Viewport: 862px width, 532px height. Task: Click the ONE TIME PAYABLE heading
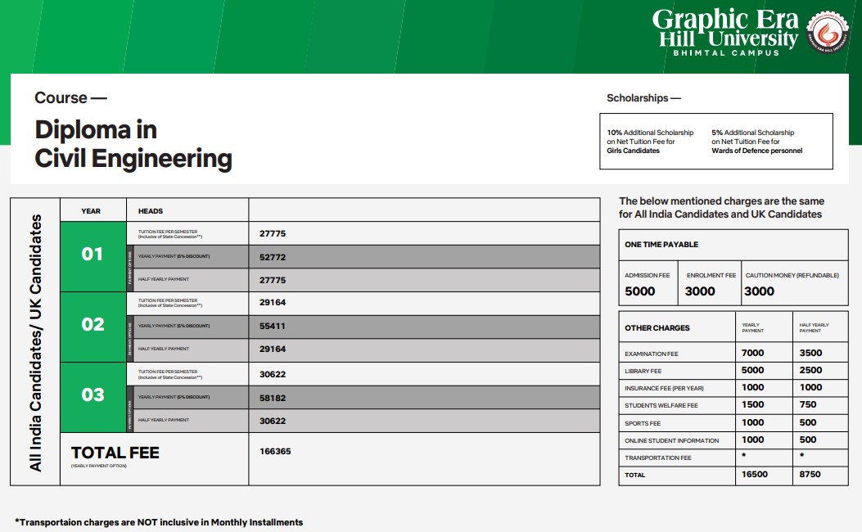pyautogui.click(x=661, y=245)
